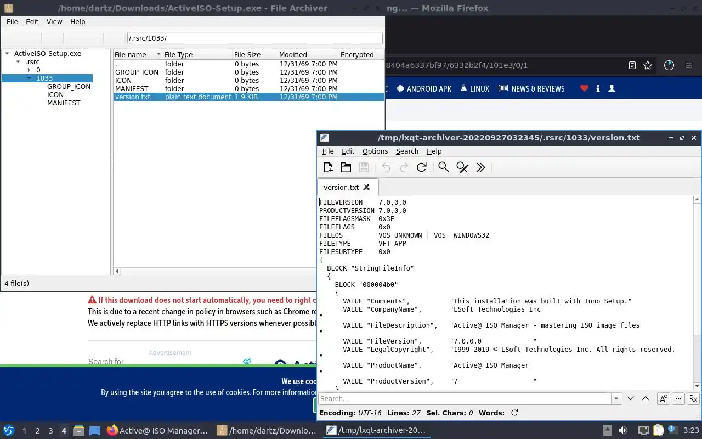Jump to next search match arrow
Image resolution: width=702 pixels, height=439 pixels.
(631, 399)
